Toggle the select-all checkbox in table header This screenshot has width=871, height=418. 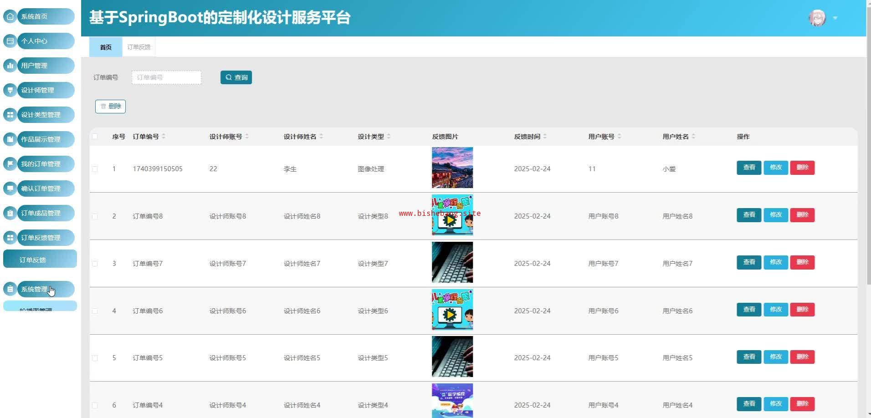95,137
